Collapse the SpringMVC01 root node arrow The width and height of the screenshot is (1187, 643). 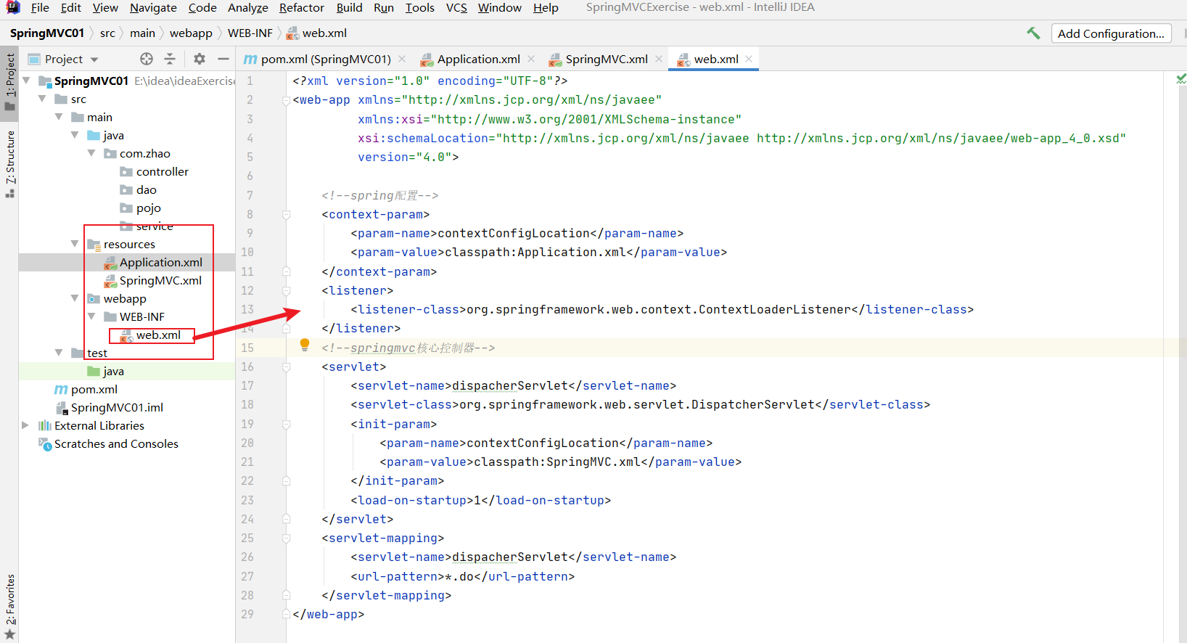(x=27, y=81)
